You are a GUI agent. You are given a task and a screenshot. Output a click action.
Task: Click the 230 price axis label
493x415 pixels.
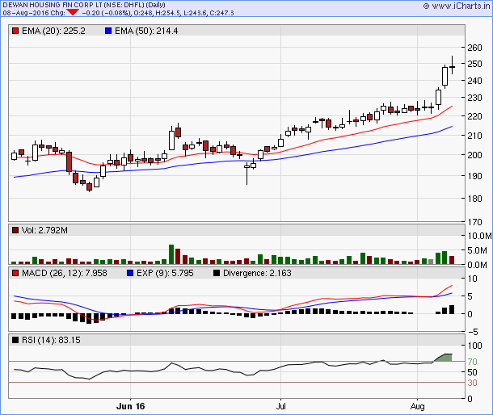tap(474, 98)
